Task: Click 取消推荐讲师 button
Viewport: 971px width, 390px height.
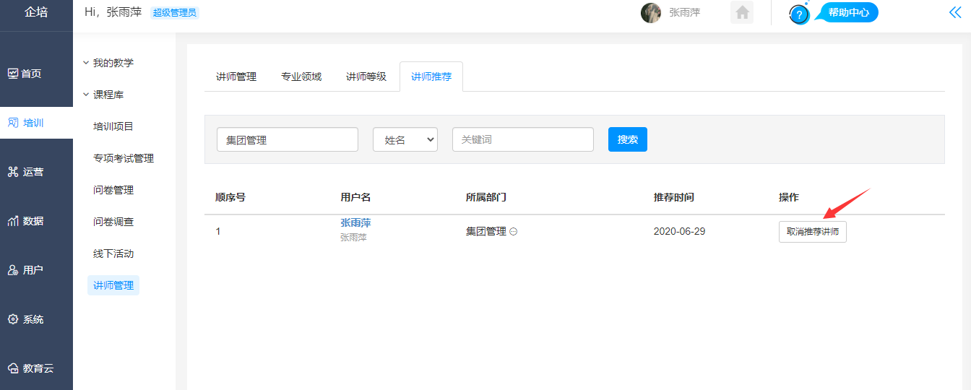Action: click(813, 232)
